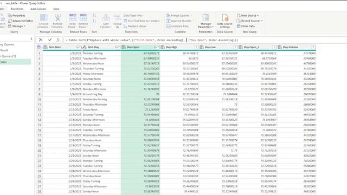The width and height of the screenshot is (347, 195).
Task: Sort descending with the Z-A icon
Action: coord(94,21)
